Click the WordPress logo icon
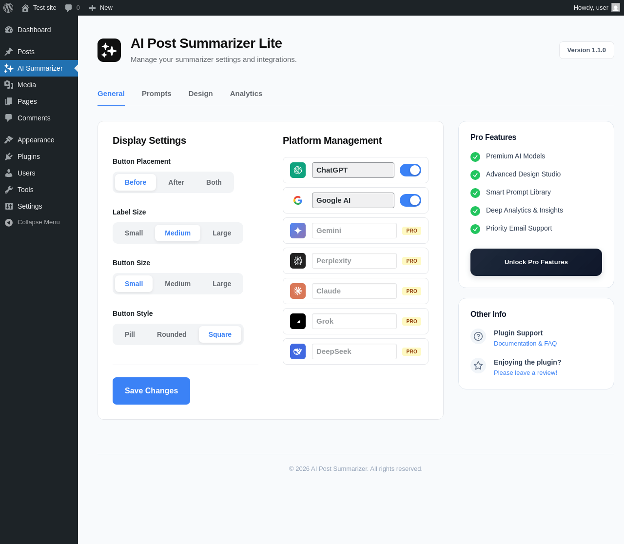The height and width of the screenshot is (544, 624). click(8, 8)
